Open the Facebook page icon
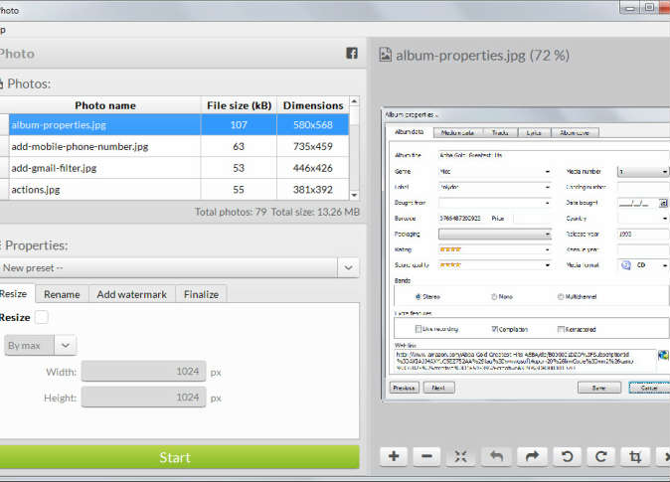Viewport: 670px width, 482px height. coord(352,54)
